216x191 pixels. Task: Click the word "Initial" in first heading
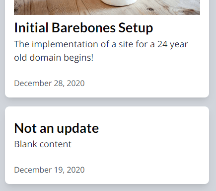tap(31, 27)
